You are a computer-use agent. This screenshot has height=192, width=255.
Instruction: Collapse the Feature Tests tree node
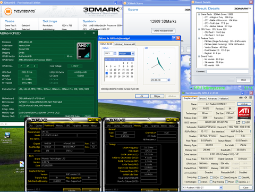[x=199, y=38]
